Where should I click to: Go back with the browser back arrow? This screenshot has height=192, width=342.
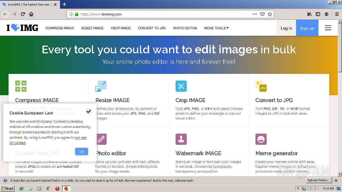click(x=5, y=14)
